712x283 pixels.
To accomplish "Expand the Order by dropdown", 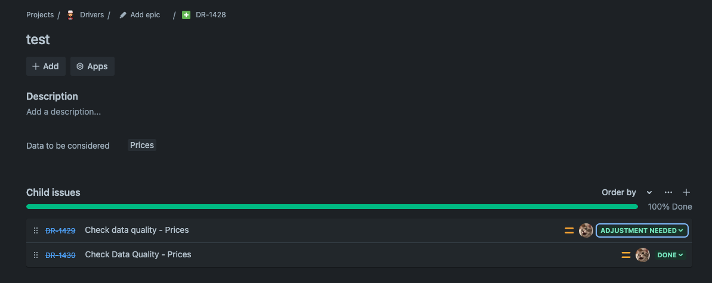I will coord(627,193).
